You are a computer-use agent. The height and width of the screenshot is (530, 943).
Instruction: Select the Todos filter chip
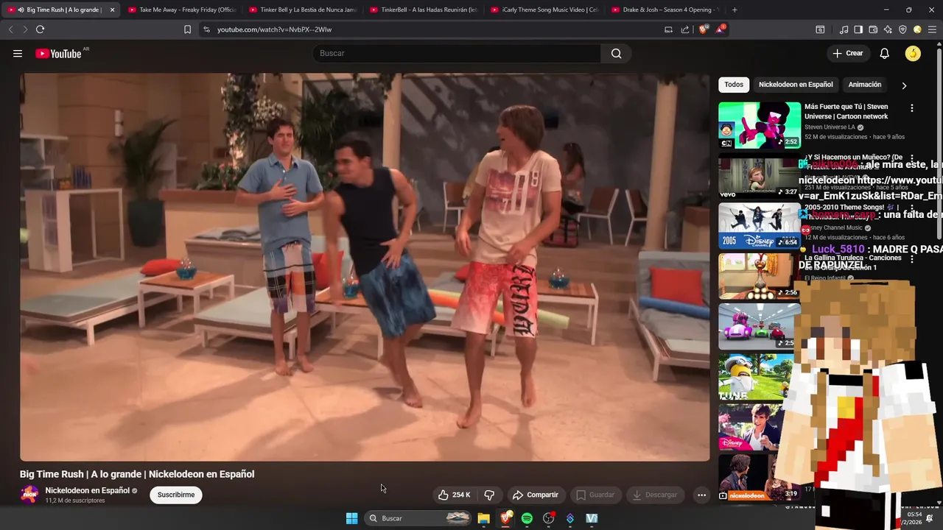(x=734, y=85)
